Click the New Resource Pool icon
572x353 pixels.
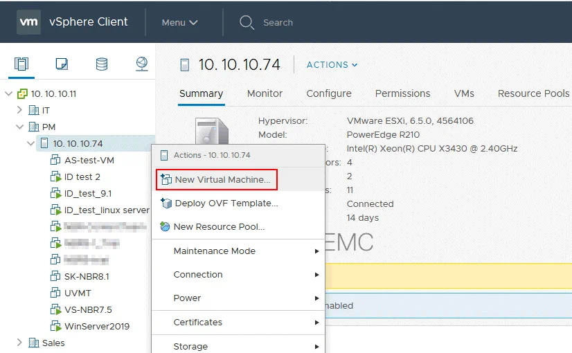(x=165, y=227)
